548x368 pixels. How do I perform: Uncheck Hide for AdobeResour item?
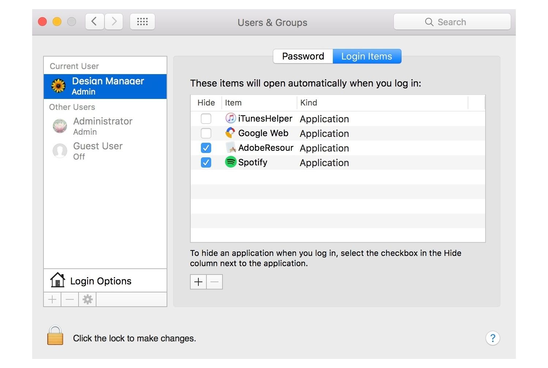206,148
